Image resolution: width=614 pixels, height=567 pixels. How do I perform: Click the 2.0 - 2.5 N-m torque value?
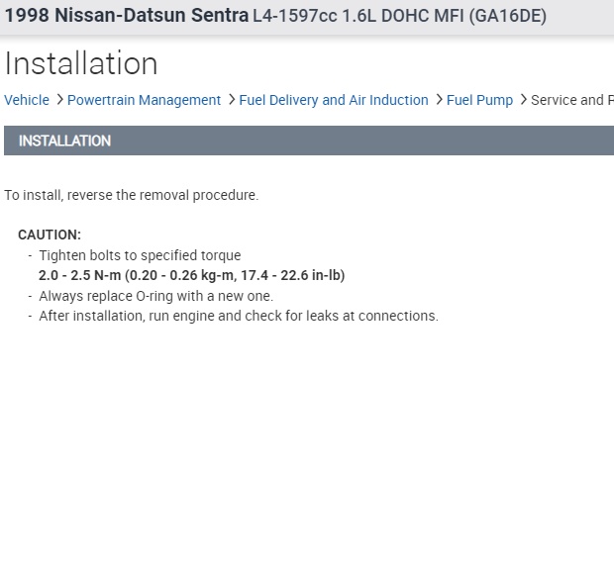click(x=79, y=275)
